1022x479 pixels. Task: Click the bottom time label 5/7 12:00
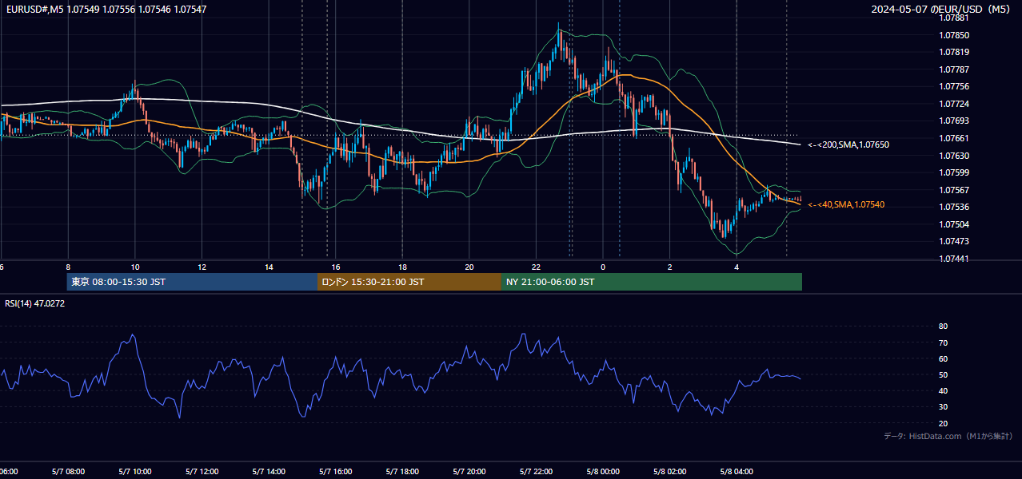202,472
